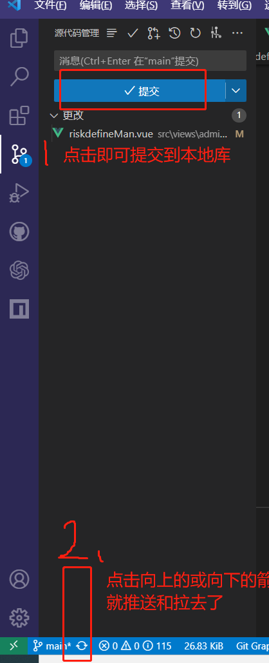Image resolution: width=269 pixels, height=663 pixels.
Task: Open the 查看(V) menu
Action: [187, 6]
